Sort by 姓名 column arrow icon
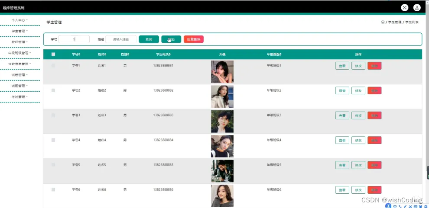 pos(105,54)
